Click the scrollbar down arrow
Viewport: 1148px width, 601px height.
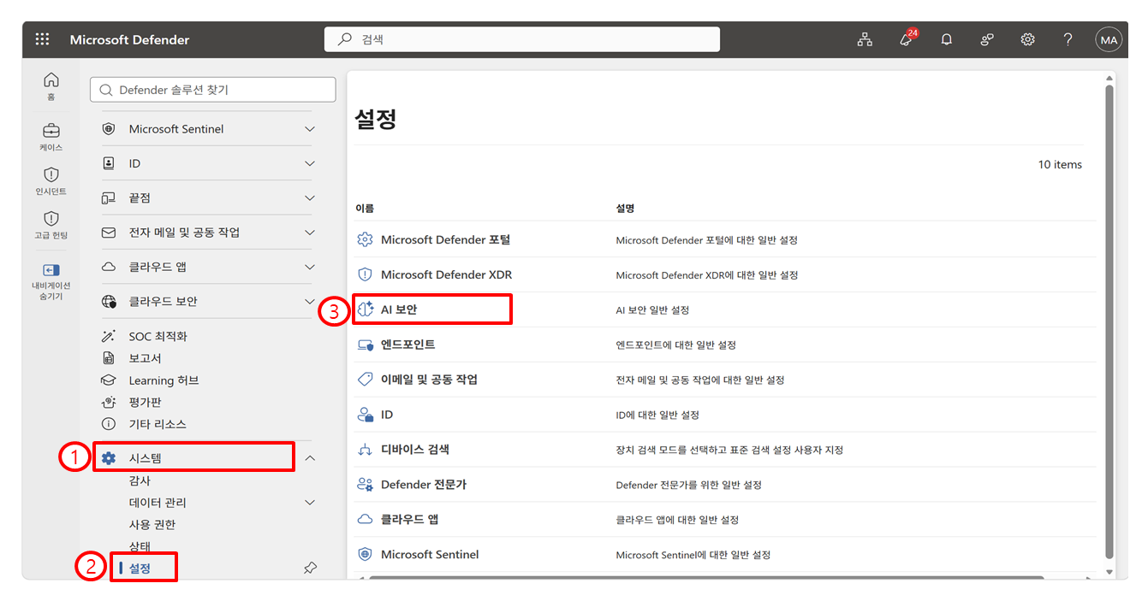click(1109, 572)
